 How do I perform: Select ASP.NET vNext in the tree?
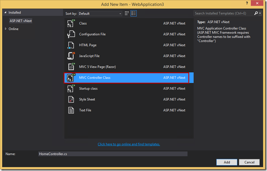coord(21,21)
